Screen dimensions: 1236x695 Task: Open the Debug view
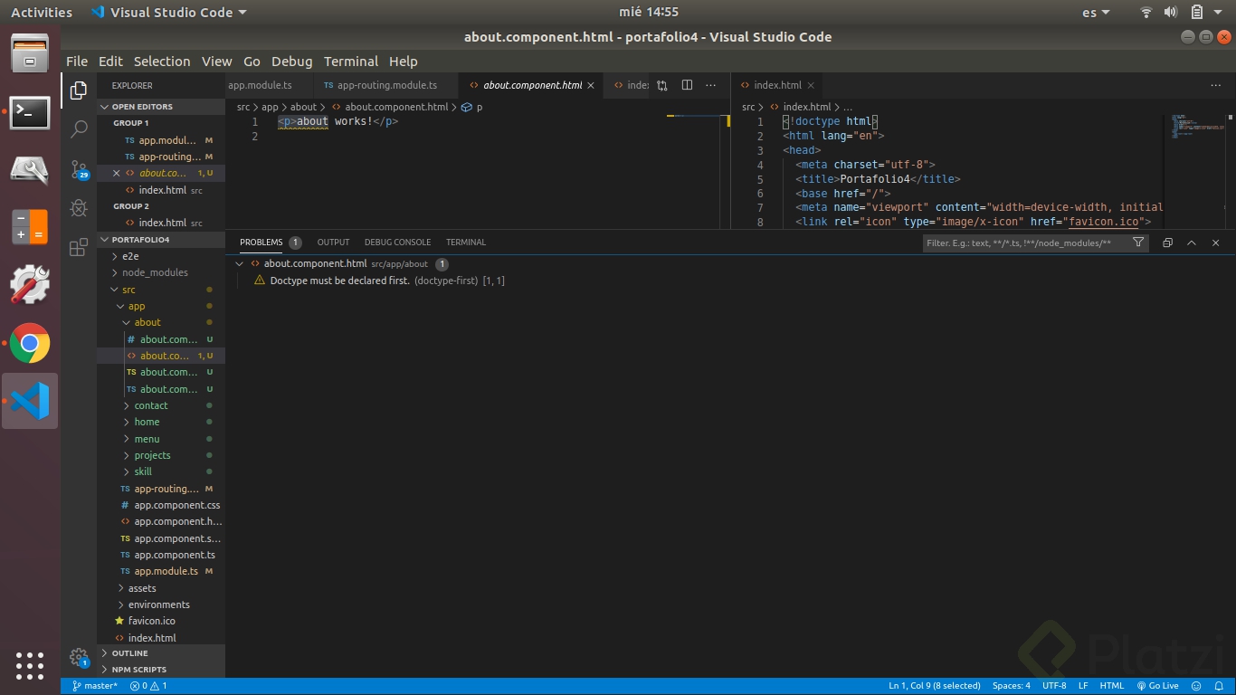coord(78,207)
